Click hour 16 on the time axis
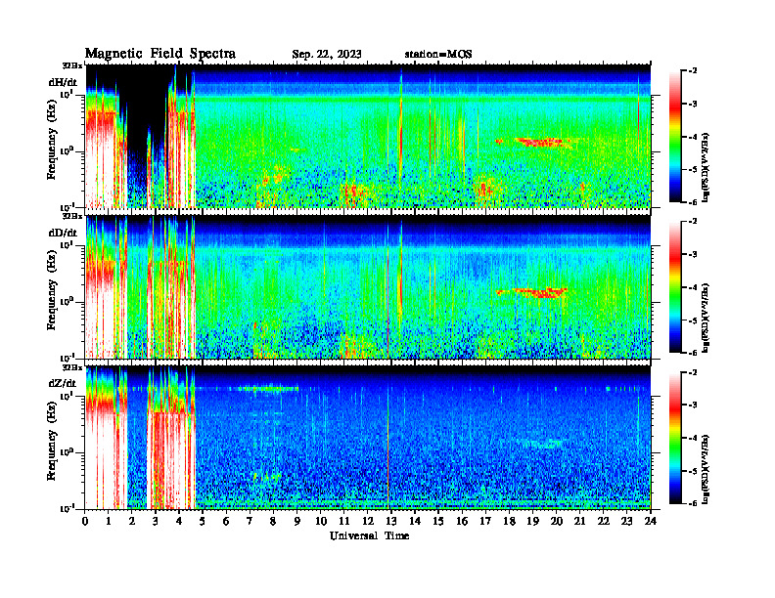The height and width of the screenshot is (598, 775). click(x=462, y=521)
